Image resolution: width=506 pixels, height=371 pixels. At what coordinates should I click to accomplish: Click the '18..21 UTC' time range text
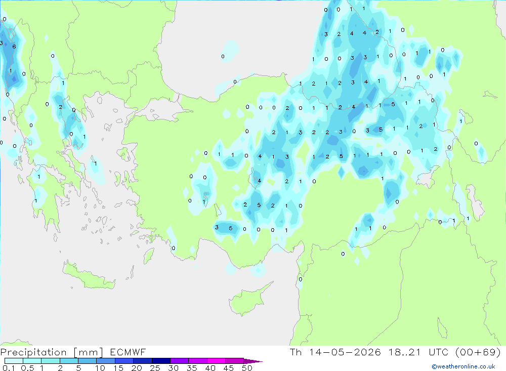[x=418, y=352]
